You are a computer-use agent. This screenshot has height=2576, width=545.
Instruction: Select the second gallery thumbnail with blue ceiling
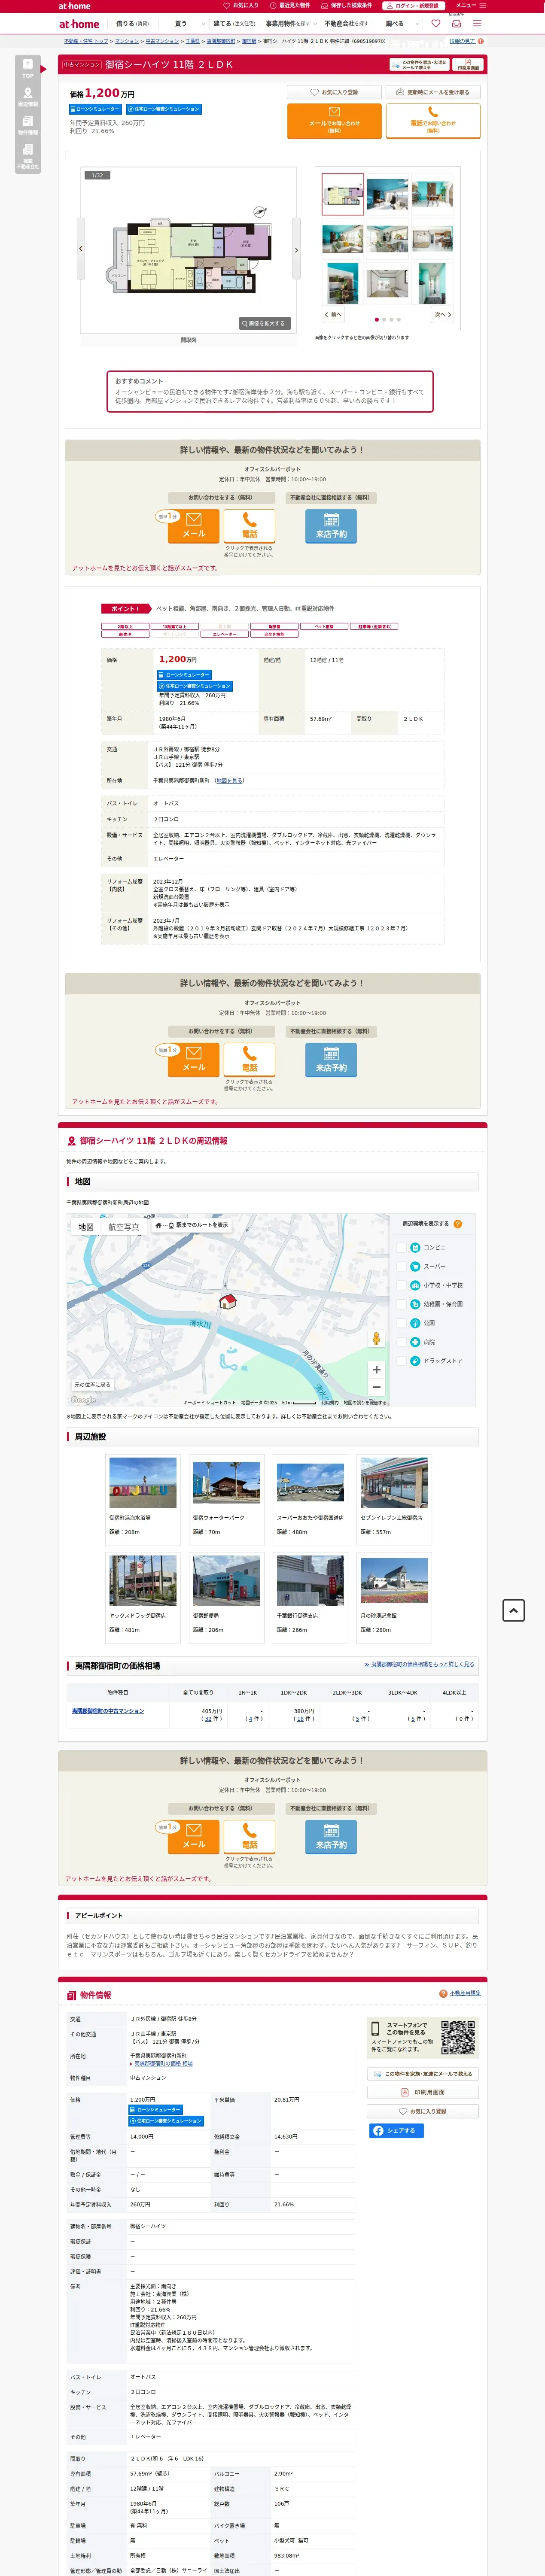coord(387,195)
